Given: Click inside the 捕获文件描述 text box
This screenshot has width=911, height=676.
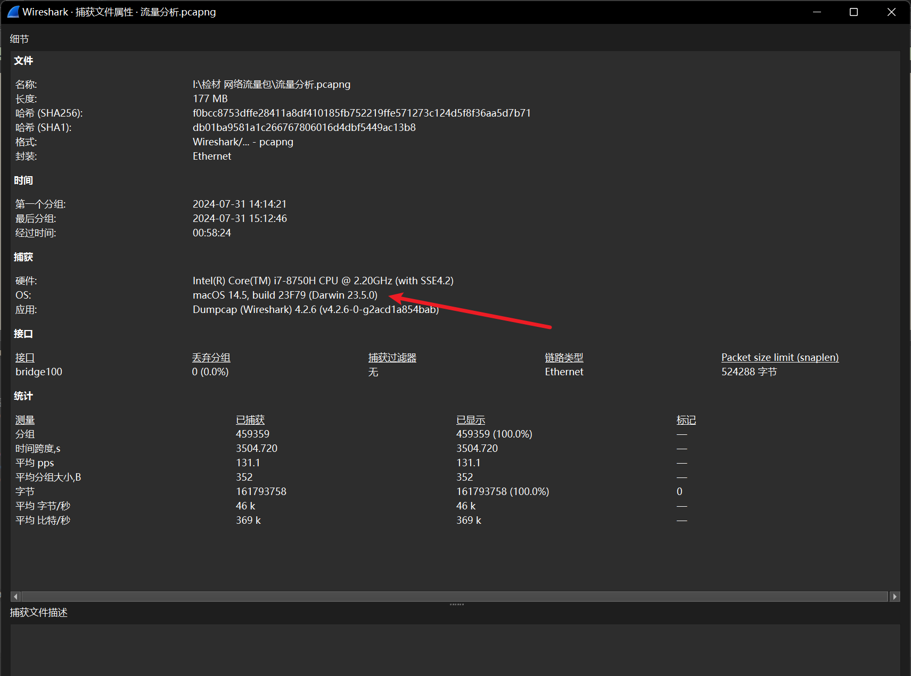Looking at the screenshot, I should (x=454, y=649).
